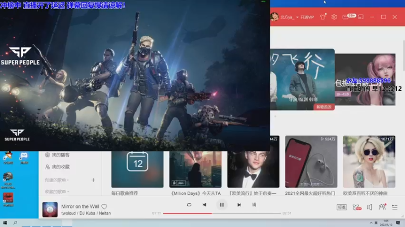Click song title Mirror on the Wall
This screenshot has height=227, width=405.
click(x=80, y=206)
